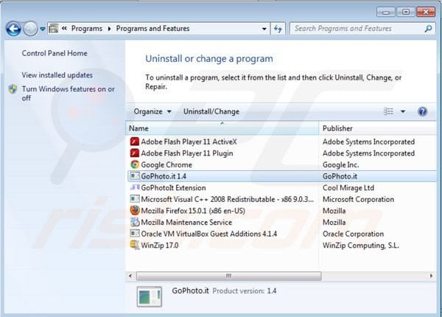The image size is (442, 317).
Task: Select Adobe Flash Player 11 Plugin name
Action: [187, 153]
